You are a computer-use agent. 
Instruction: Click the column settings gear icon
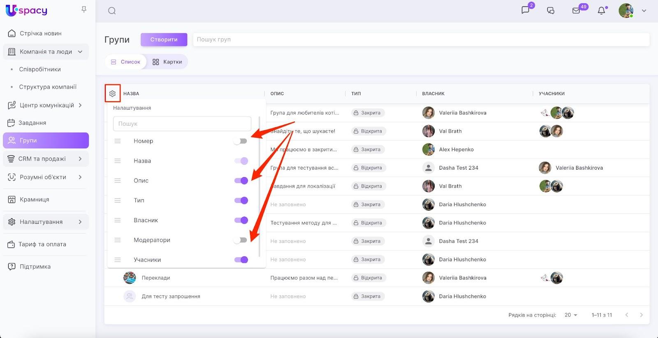click(112, 94)
